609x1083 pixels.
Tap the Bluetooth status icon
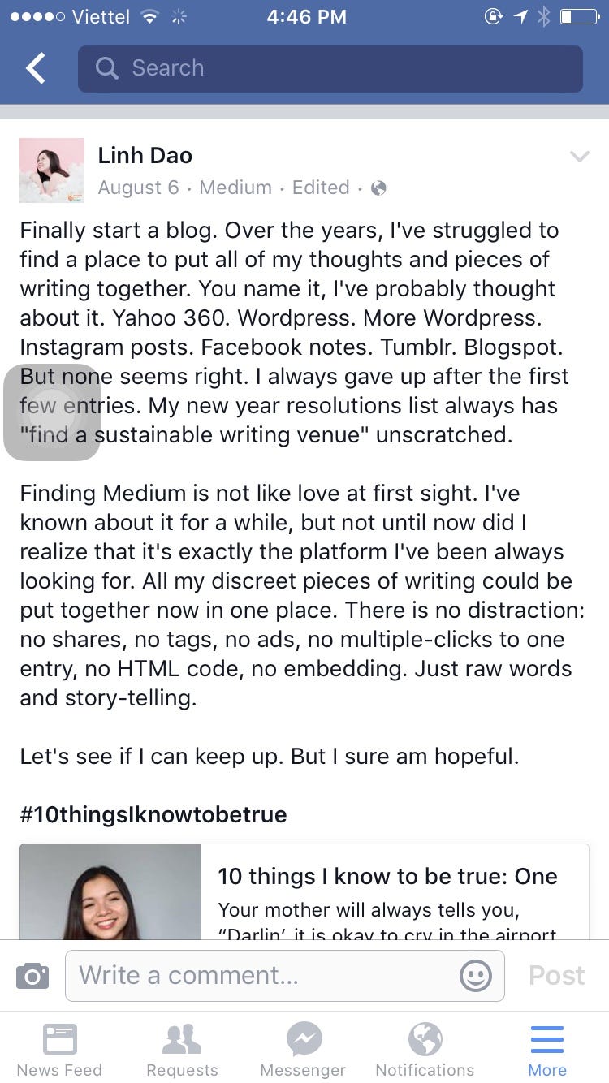click(x=546, y=16)
